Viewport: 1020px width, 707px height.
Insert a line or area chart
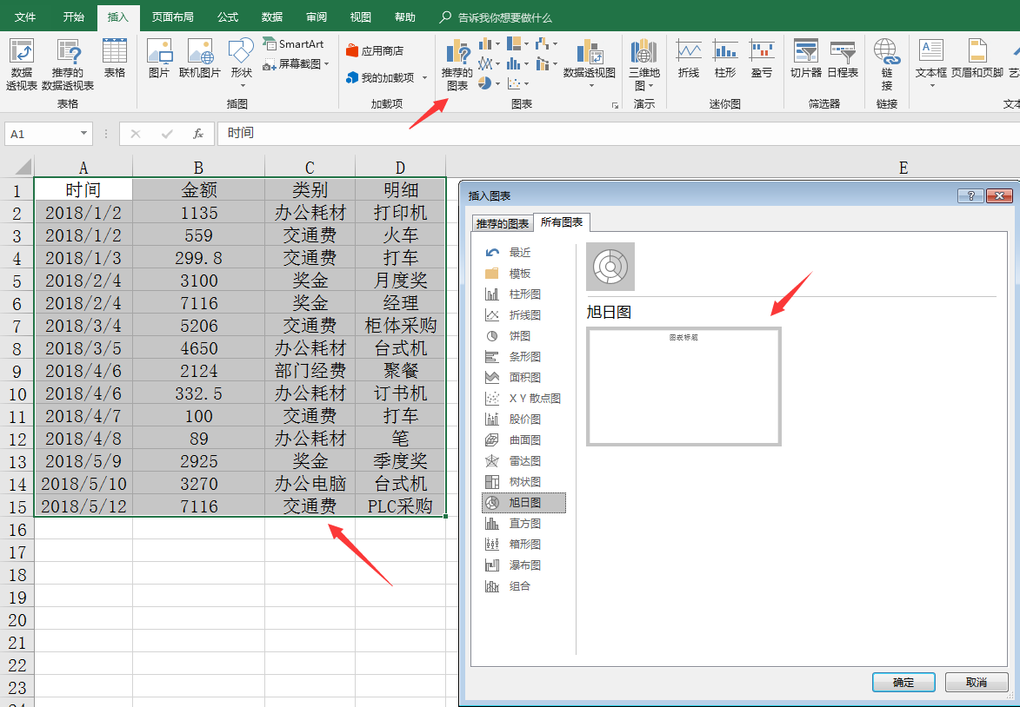(x=490, y=63)
